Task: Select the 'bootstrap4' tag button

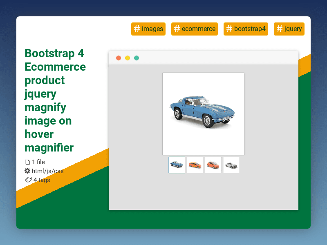Action: coord(246,29)
